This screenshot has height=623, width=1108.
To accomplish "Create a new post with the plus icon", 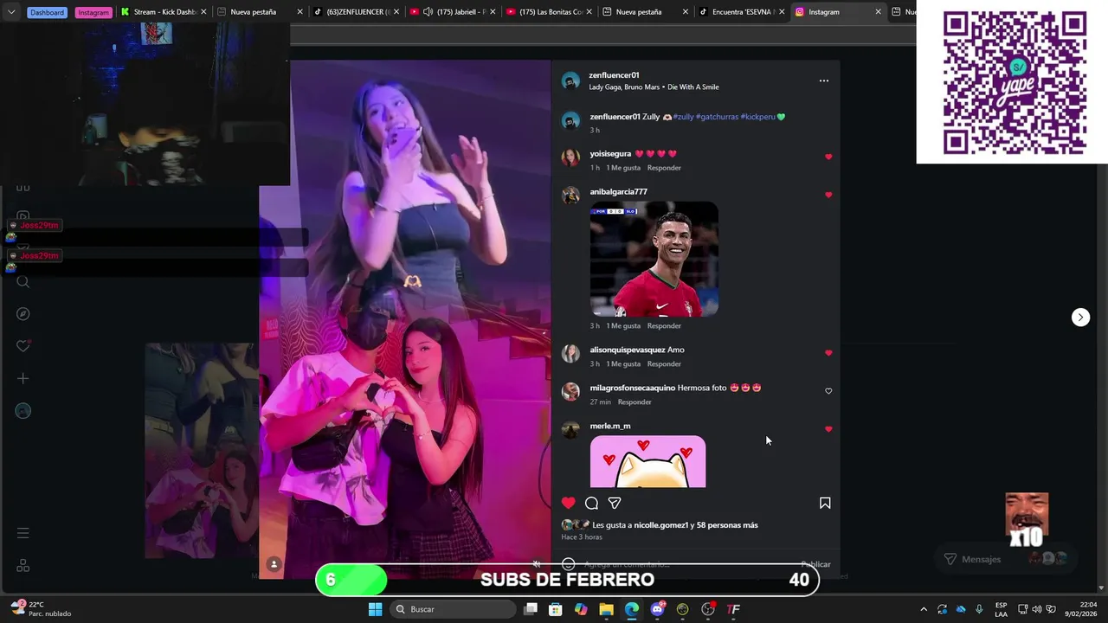I will tap(23, 378).
